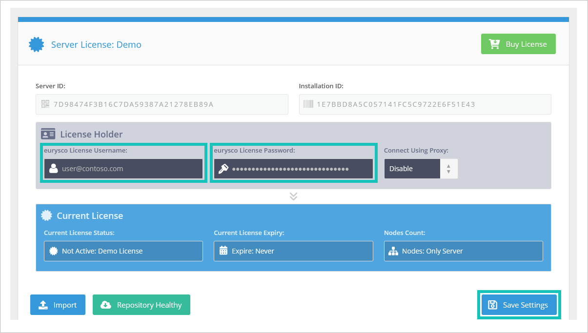Click the barcode icon beside Installation ID
This screenshot has height=333, width=588.
tap(308, 104)
